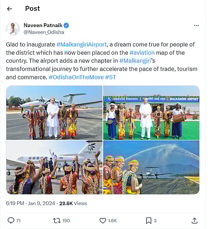Open the three-dot more options menu

click(x=196, y=26)
